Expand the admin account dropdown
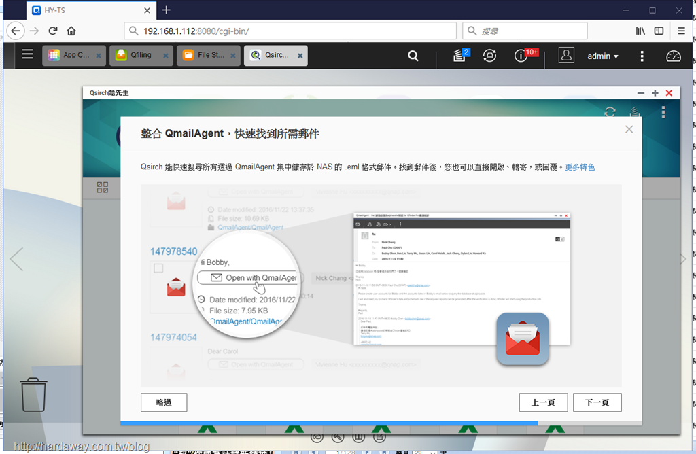Screen dimensions: 696x454 coord(602,56)
